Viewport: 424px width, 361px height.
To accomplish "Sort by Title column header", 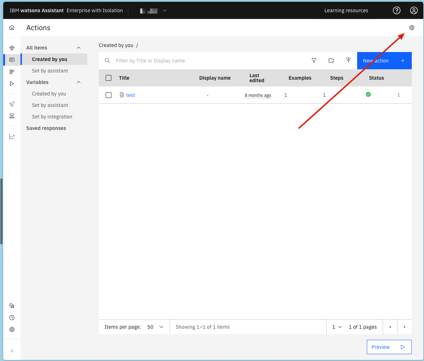I will (x=124, y=78).
